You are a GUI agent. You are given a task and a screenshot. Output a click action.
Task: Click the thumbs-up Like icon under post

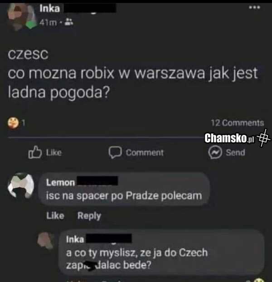point(35,152)
